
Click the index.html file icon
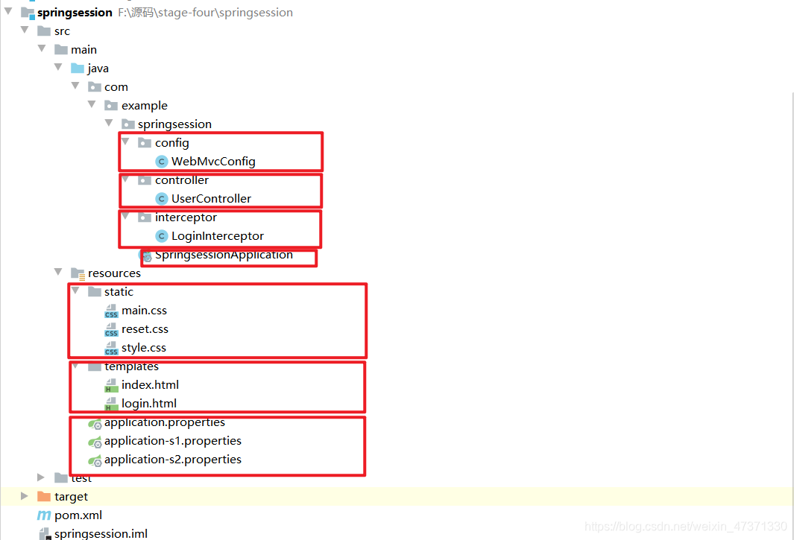coord(111,386)
